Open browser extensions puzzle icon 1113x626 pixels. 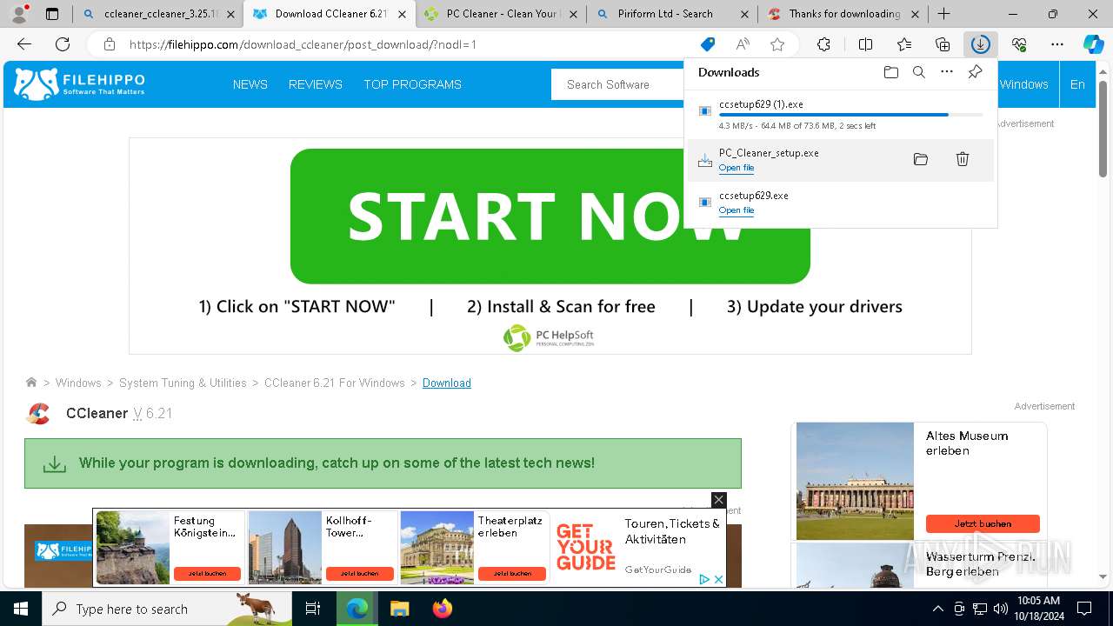[823, 44]
